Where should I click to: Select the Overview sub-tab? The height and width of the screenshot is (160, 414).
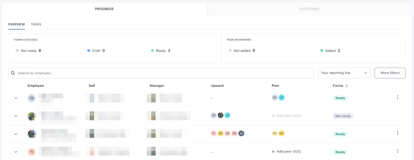[x=16, y=24]
